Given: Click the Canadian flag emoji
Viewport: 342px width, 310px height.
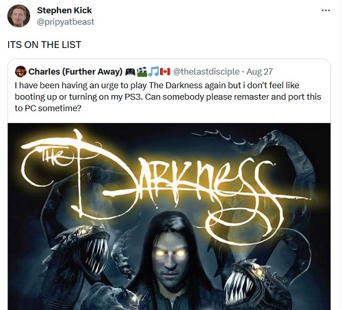Looking at the screenshot, I should [165, 72].
